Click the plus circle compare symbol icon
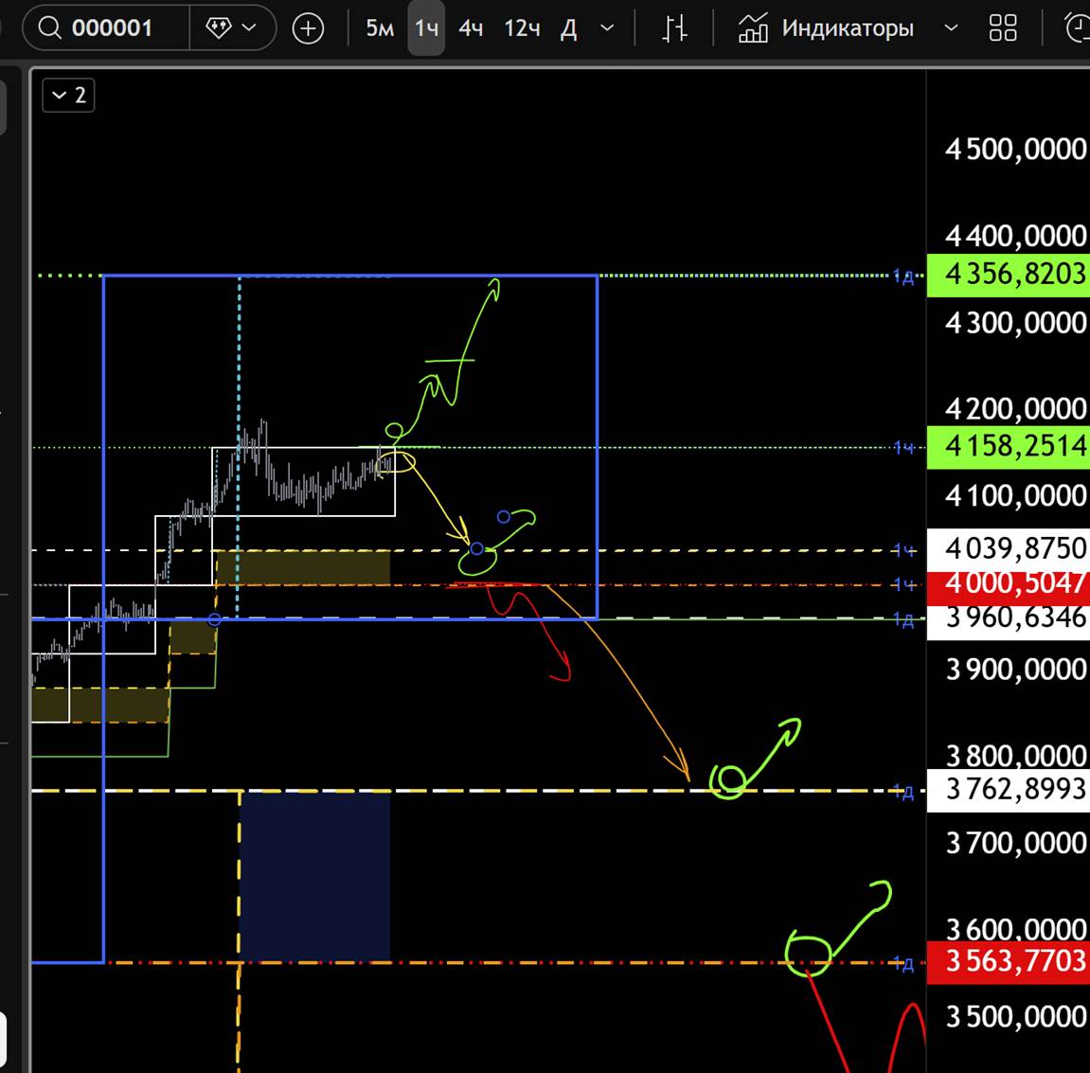The height and width of the screenshot is (1073, 1090). (x=308, y=29)
